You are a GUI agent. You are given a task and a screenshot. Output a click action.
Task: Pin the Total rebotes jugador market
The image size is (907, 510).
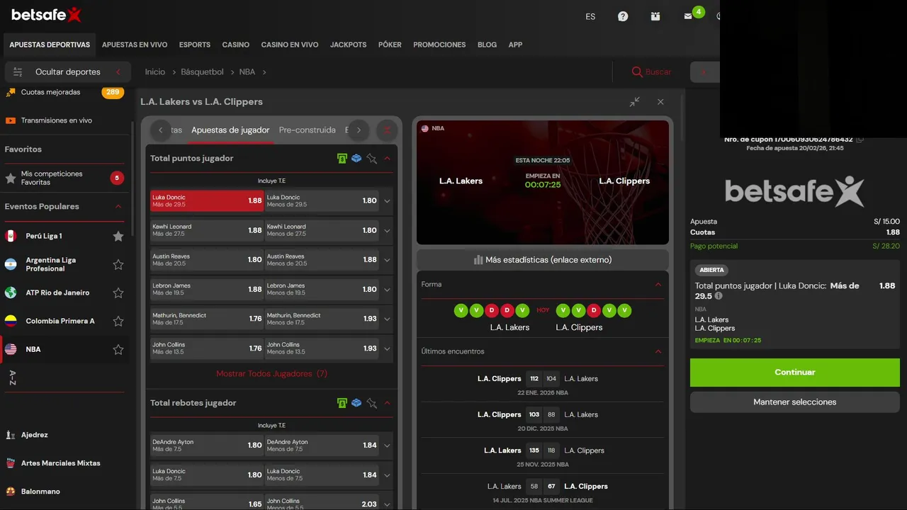371,403
